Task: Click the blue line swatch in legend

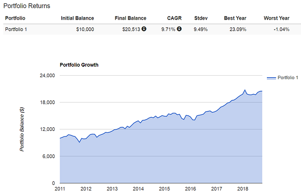Action: (x=271, y=78)
